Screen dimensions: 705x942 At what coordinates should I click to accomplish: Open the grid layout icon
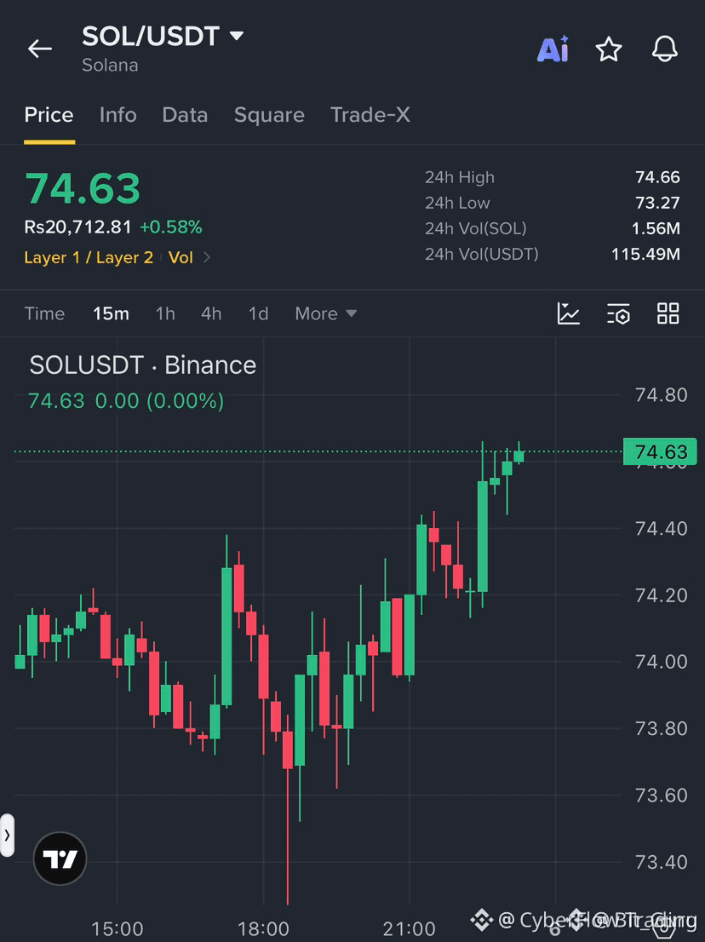(668, 313)
